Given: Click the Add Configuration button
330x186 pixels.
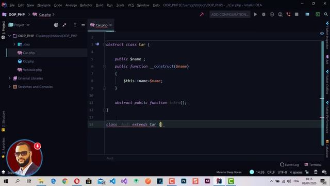Looking at the screenshot, I should tap(229, 14).
